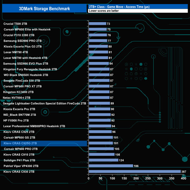
Task: Select 'WD Black SN850X Heatsink 2TB' label
Action: click(x=26, y=75)
